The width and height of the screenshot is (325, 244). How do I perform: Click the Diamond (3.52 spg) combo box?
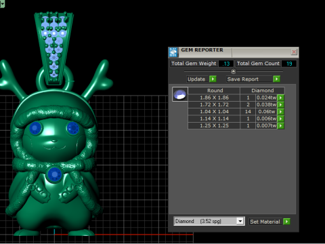pyautogui.click(x=209, y=221)
